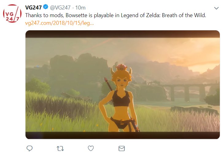This screenshot has height=154, width=222.
Task: Click the @VG247 handle
Action: (60, 7)
